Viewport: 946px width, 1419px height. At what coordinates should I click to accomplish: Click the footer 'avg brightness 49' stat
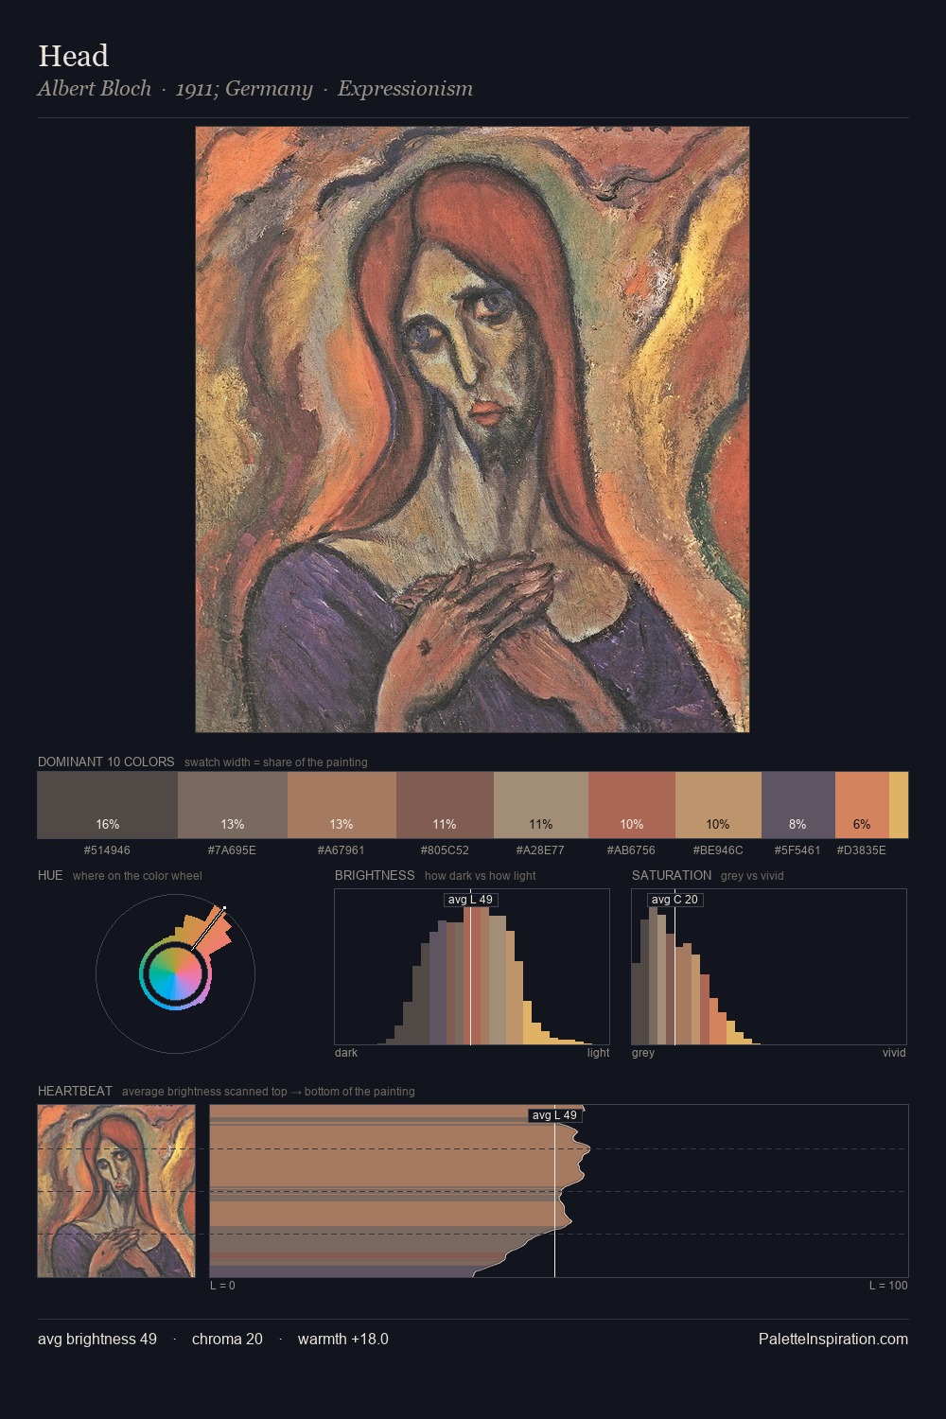pos(97,1339)
